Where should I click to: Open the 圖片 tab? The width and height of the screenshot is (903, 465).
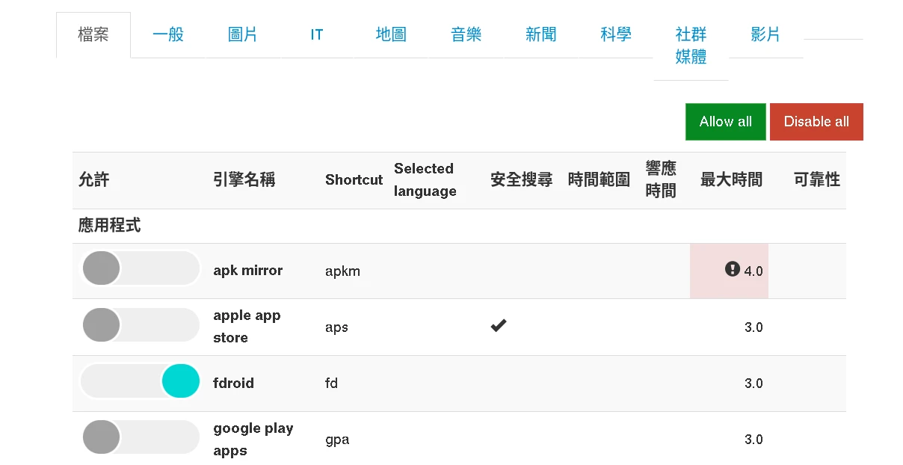(242, 35)
